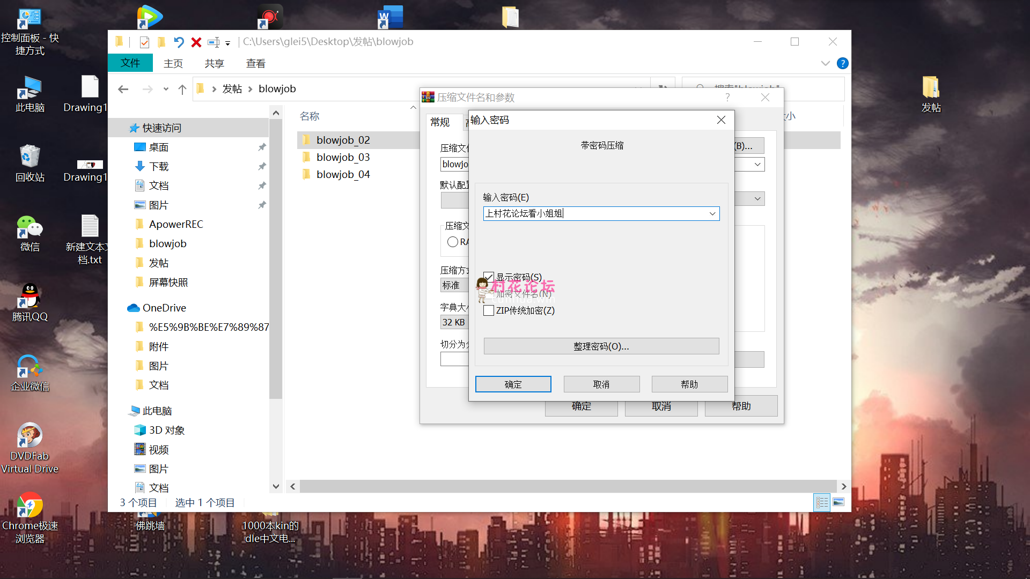Open the Explorer recent locations dropdown chevron

166,89
